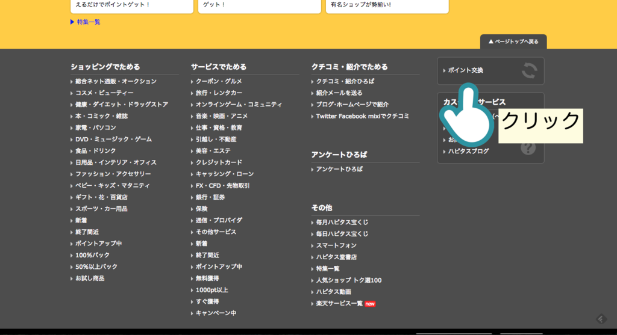Image resolution: width=617 pixels, height=335 pixels.
Task: Click the ポイント交換 refresh arrows icon
Action: [529, 71]
